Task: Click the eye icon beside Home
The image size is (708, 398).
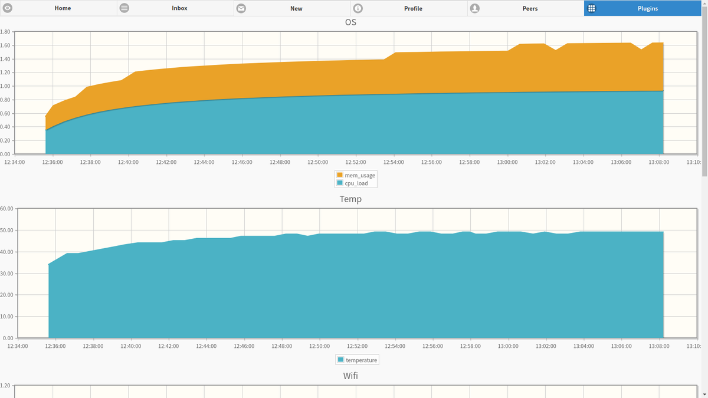Action: pos(7,8)
